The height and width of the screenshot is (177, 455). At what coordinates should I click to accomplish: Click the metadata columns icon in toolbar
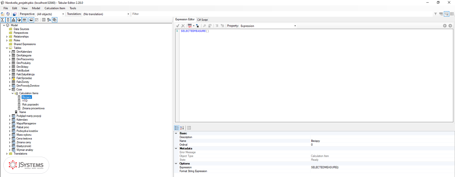pyautogui.click(x=43, y=20)
